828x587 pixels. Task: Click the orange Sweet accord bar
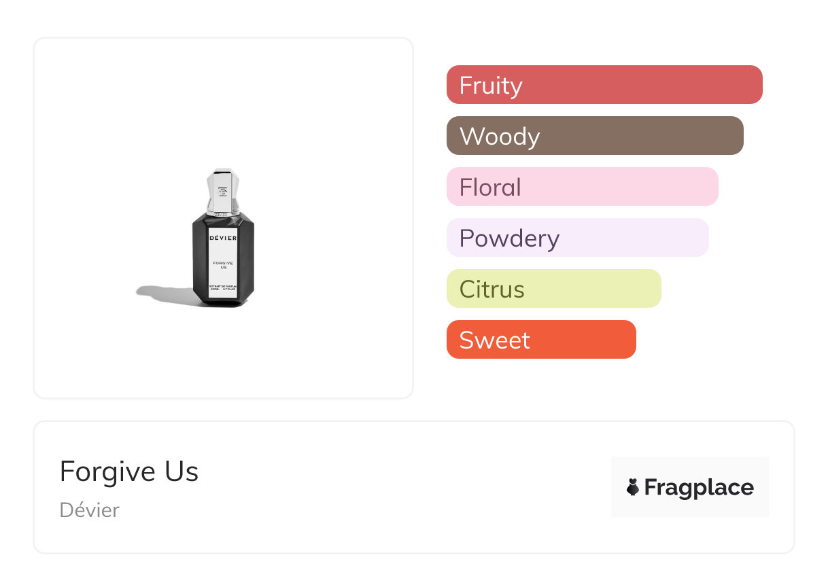click(541, 340)
